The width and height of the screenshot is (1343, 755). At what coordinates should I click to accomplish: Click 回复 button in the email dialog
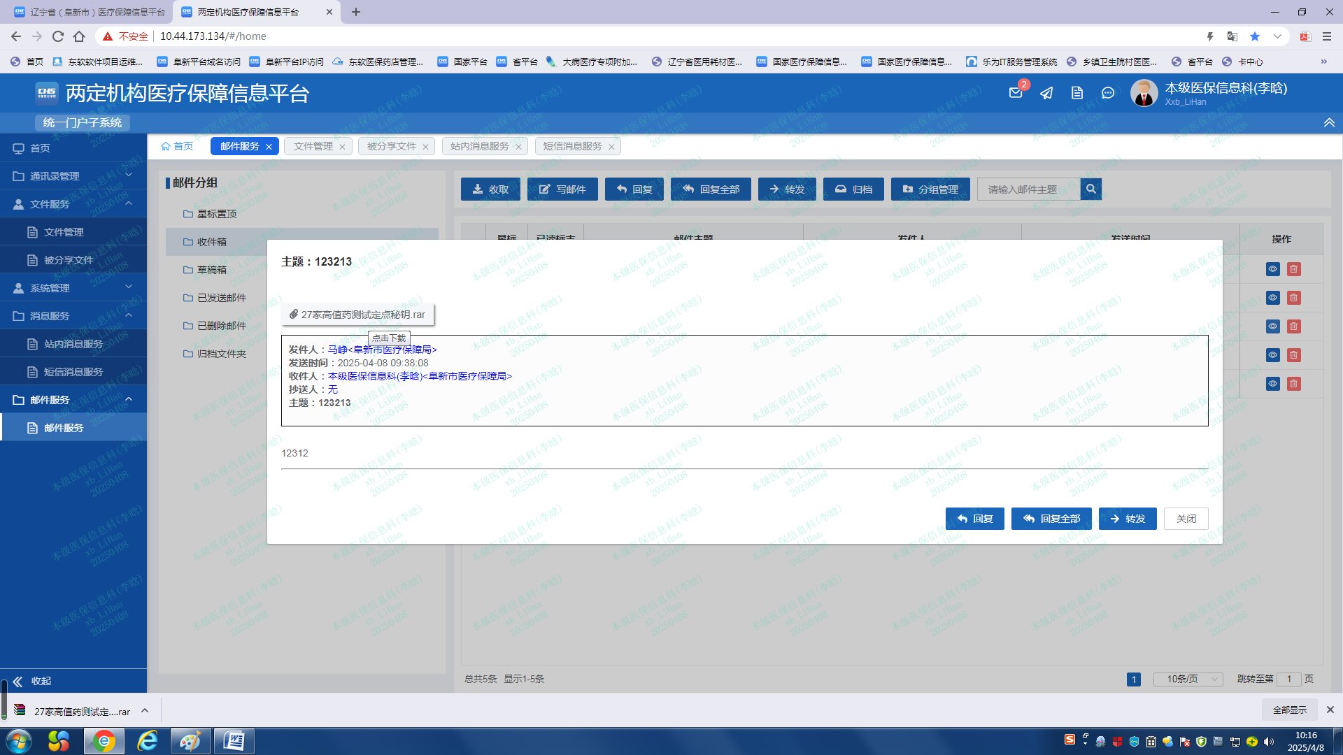(x=974, y=519)
